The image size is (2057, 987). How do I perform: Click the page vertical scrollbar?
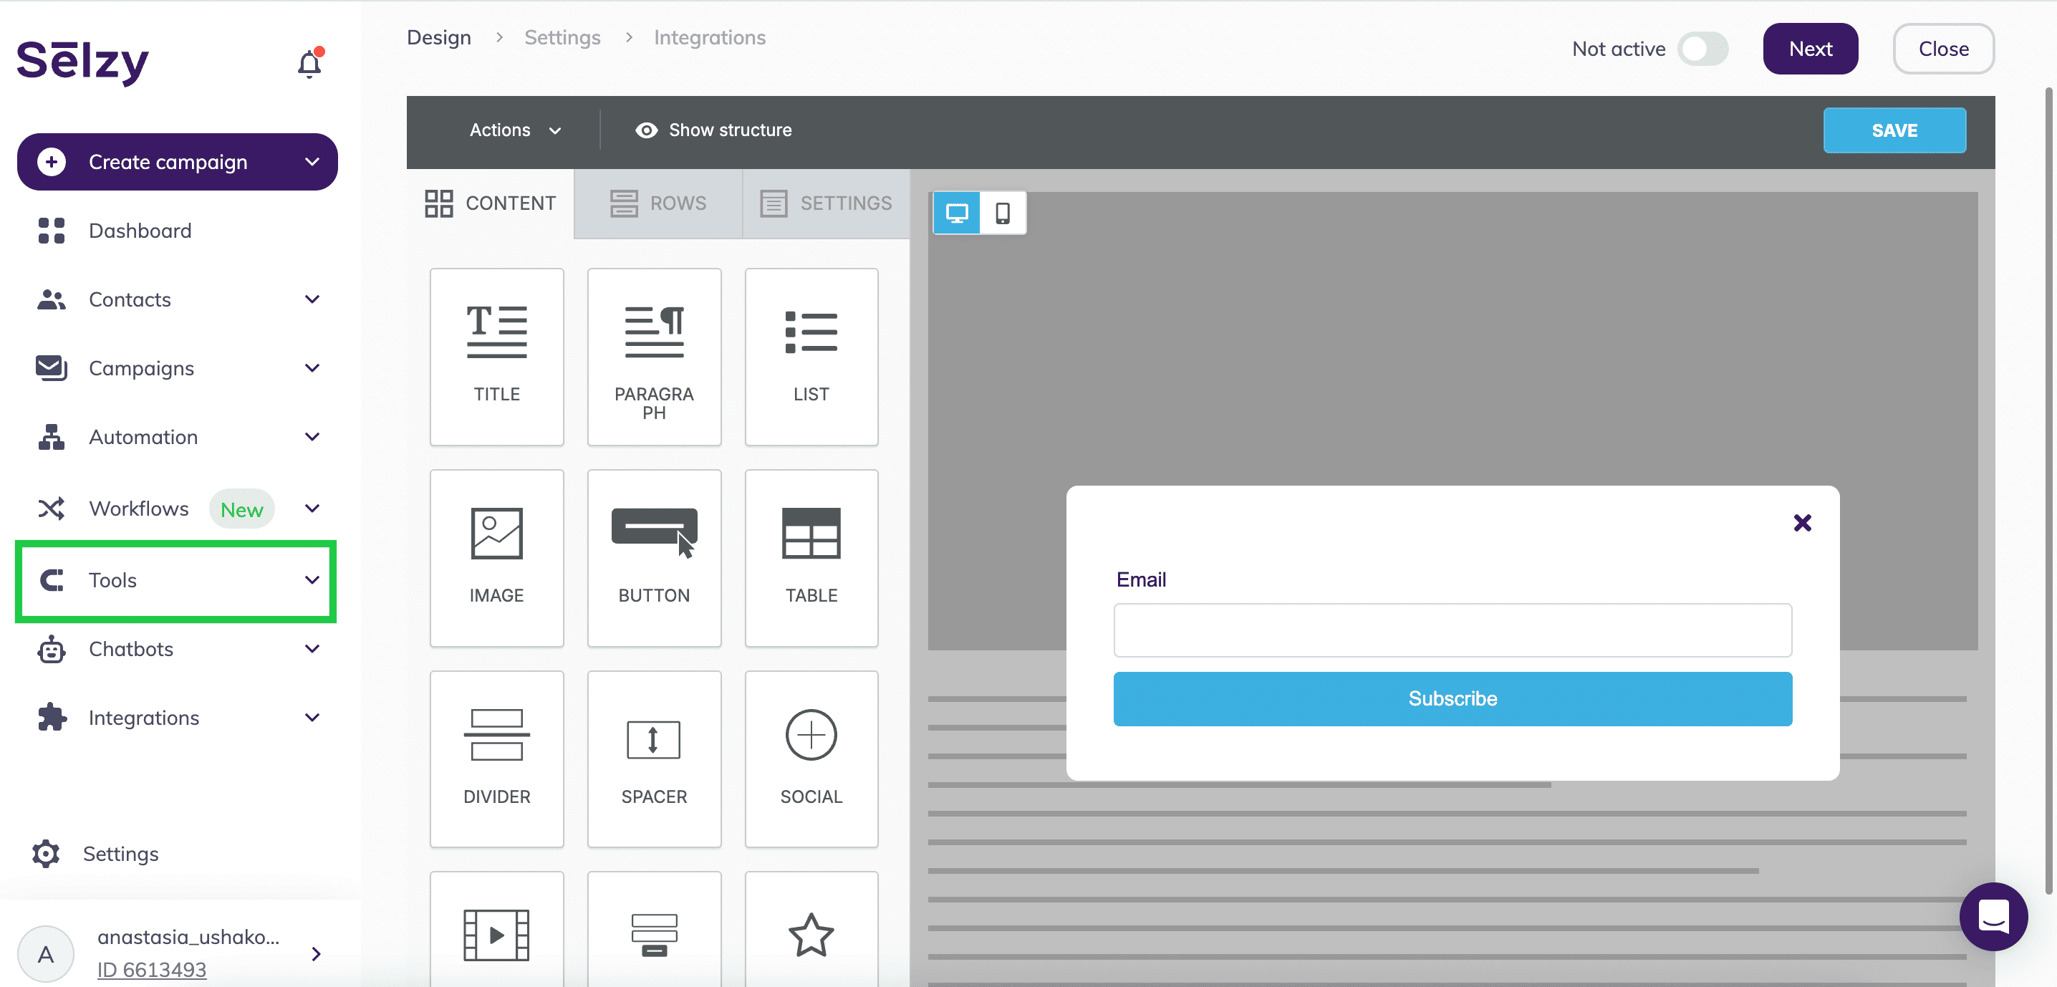2050,491
